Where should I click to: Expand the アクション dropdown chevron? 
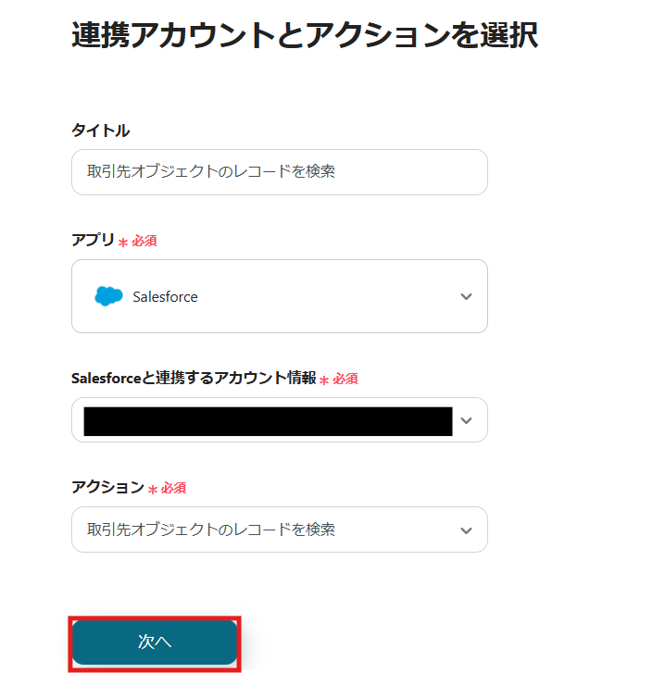click(x=466, y=530)
